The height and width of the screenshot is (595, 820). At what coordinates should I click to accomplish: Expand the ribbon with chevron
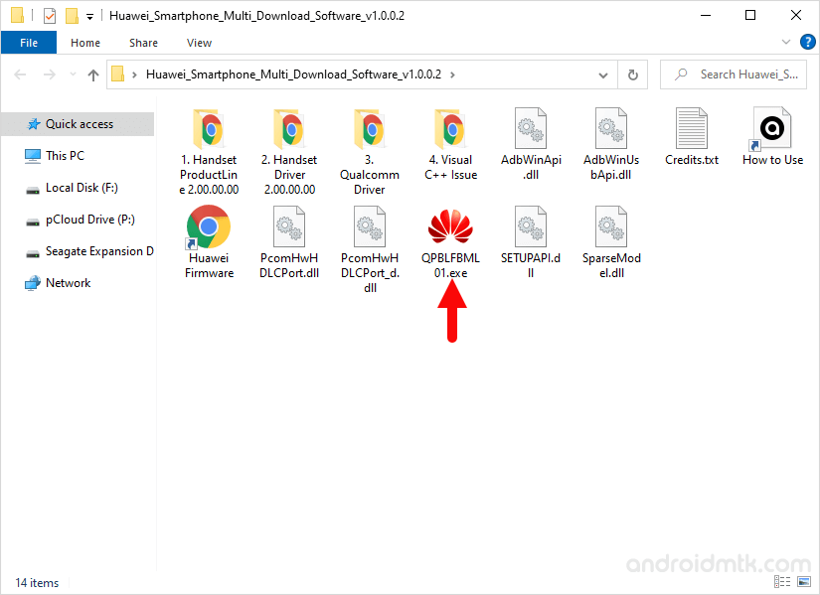(785, 42)
